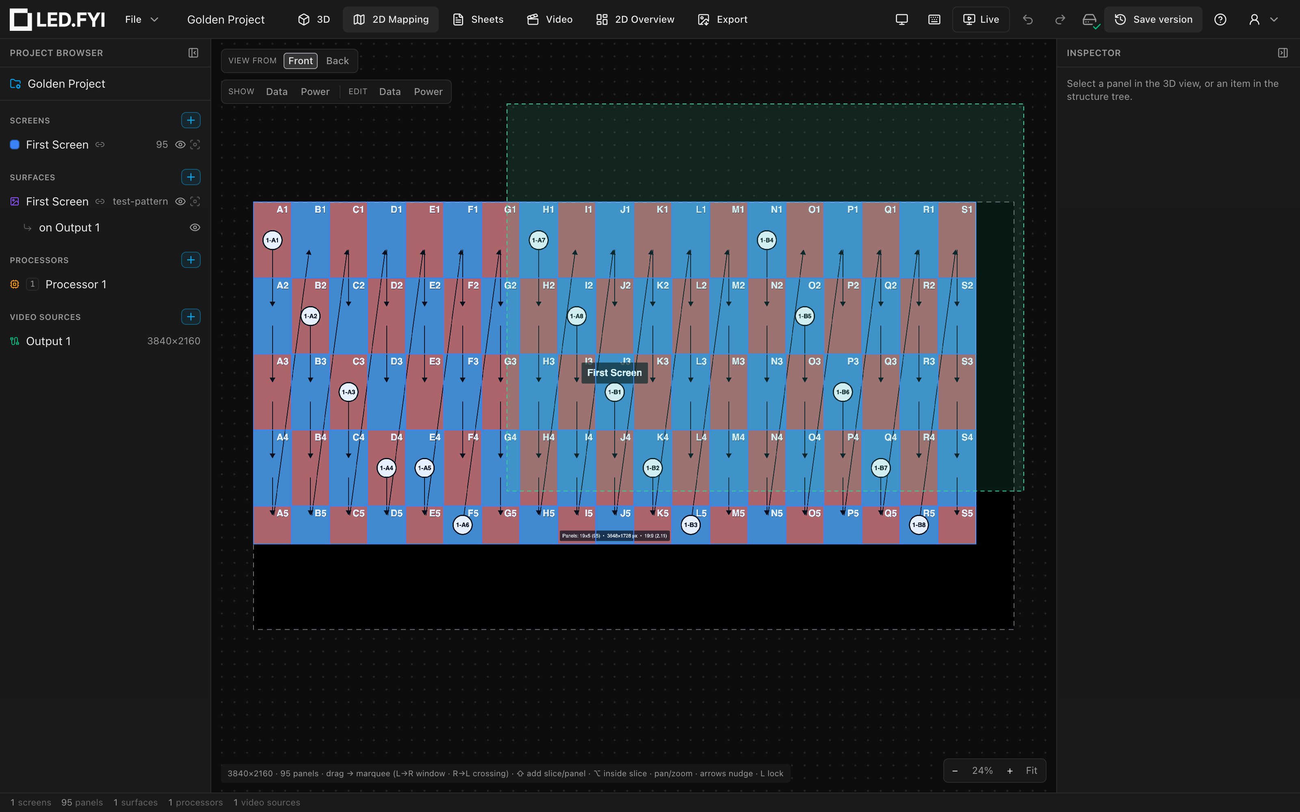Click the undo arrow
The image size is (1300, 812).
click(x=1028, y=19)
